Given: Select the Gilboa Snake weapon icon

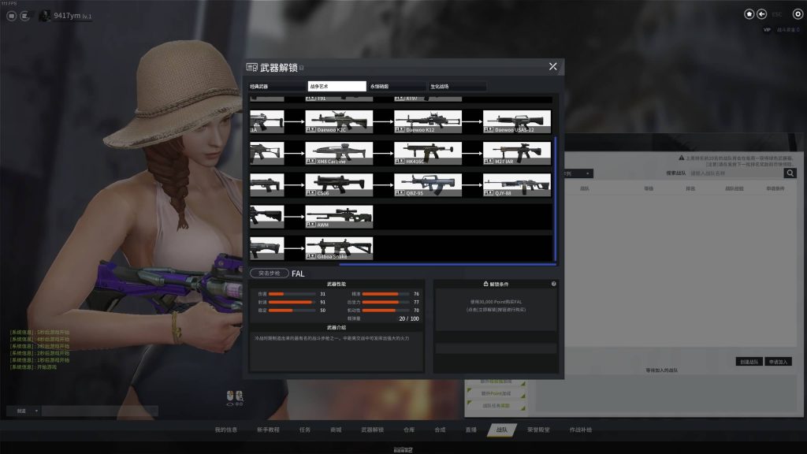Looking at the screenshot, I should coord(339,248).
